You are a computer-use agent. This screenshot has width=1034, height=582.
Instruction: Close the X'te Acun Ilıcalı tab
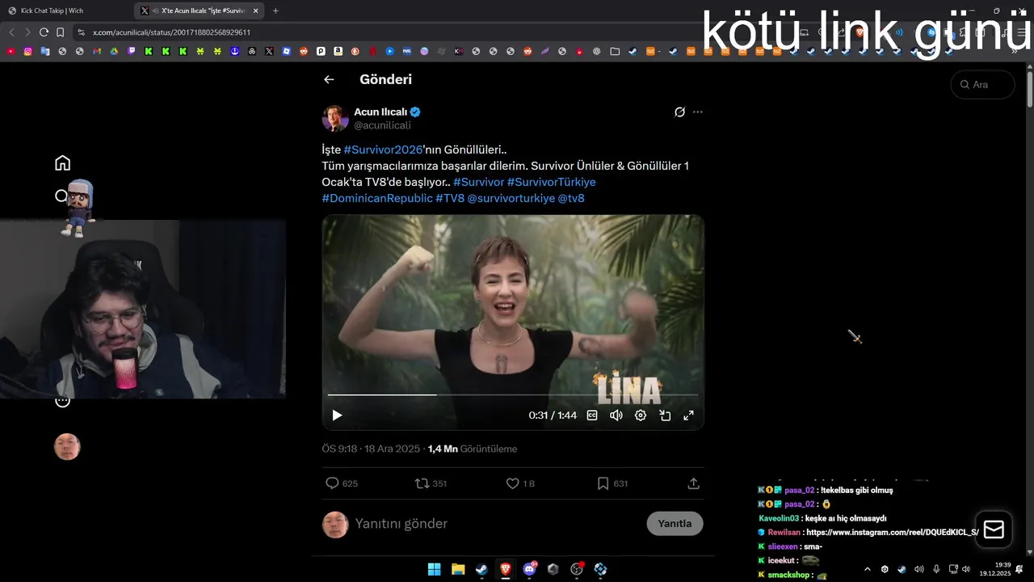coord(257,11)
